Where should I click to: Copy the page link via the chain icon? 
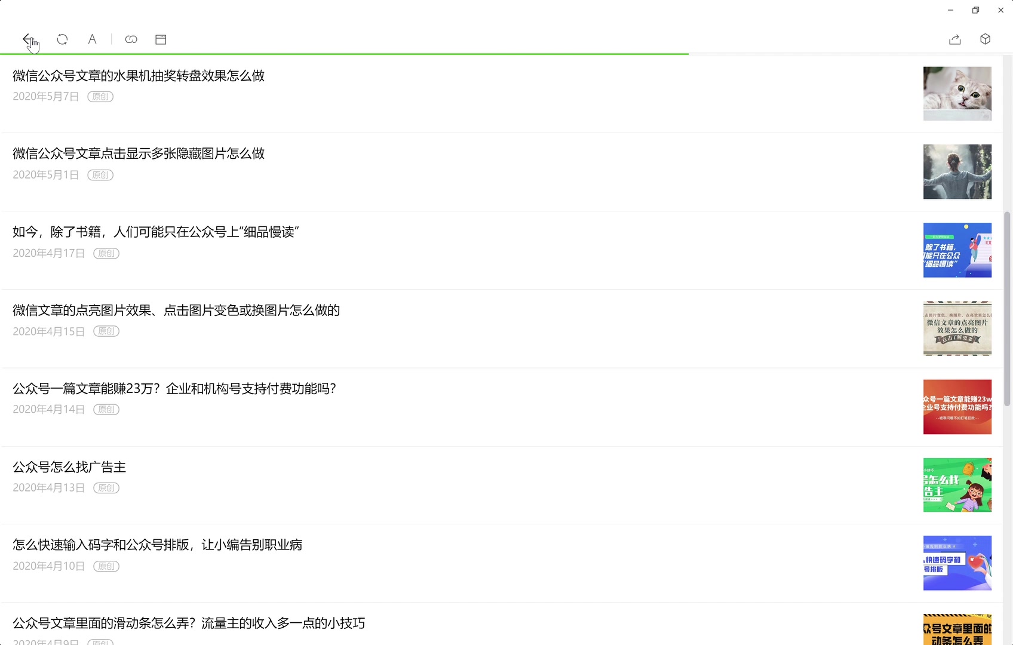[131, 39]
